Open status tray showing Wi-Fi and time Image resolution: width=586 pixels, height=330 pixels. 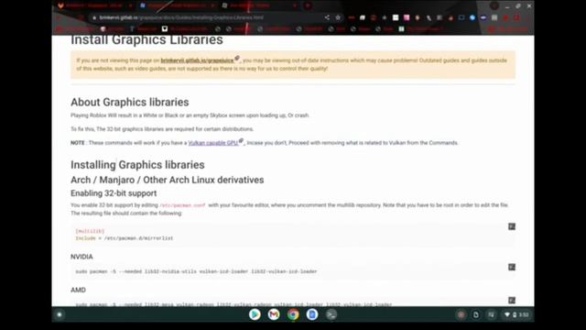coord(516,314)
